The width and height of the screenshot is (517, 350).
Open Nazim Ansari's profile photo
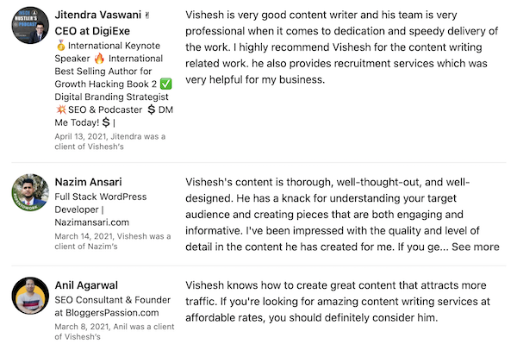(30, 192)
